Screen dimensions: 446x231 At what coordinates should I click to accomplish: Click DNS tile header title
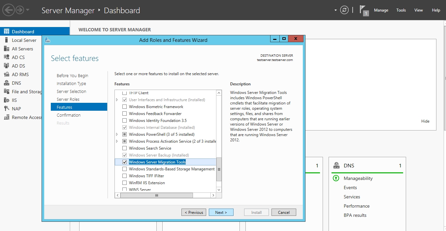(x=349, y=166)
